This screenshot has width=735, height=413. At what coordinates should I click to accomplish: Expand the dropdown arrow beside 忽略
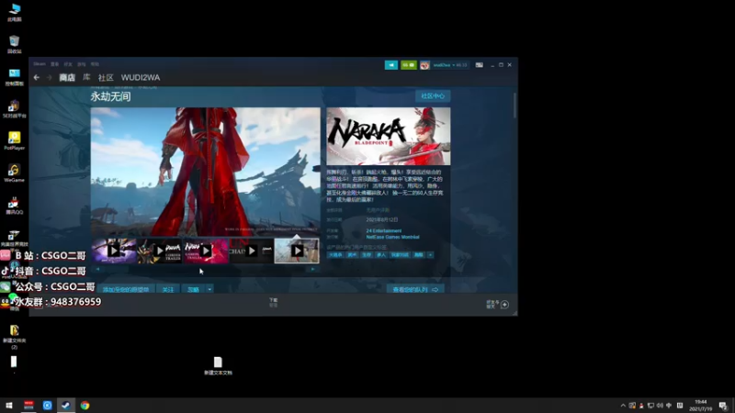click(209, 289)
